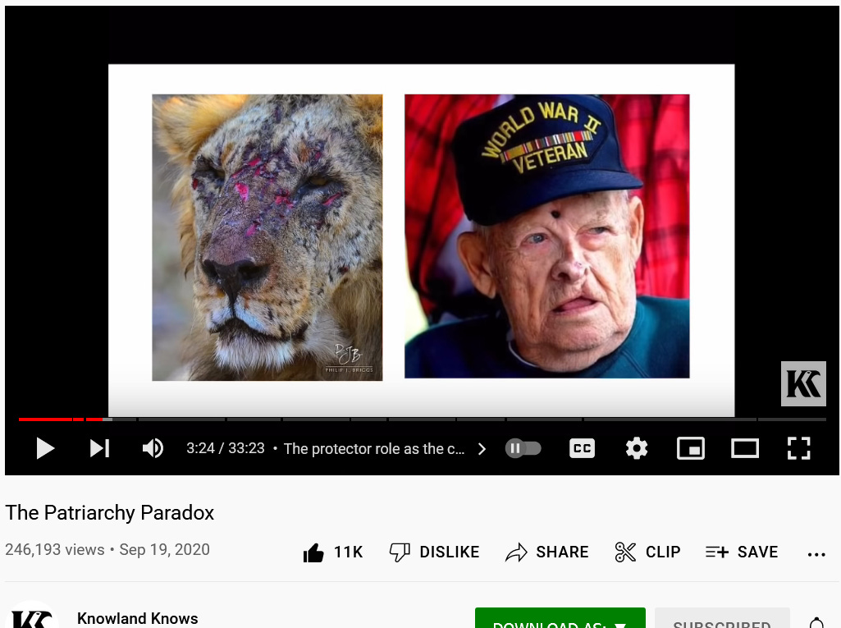Switch to miniplayer mode

coord(691,448)
